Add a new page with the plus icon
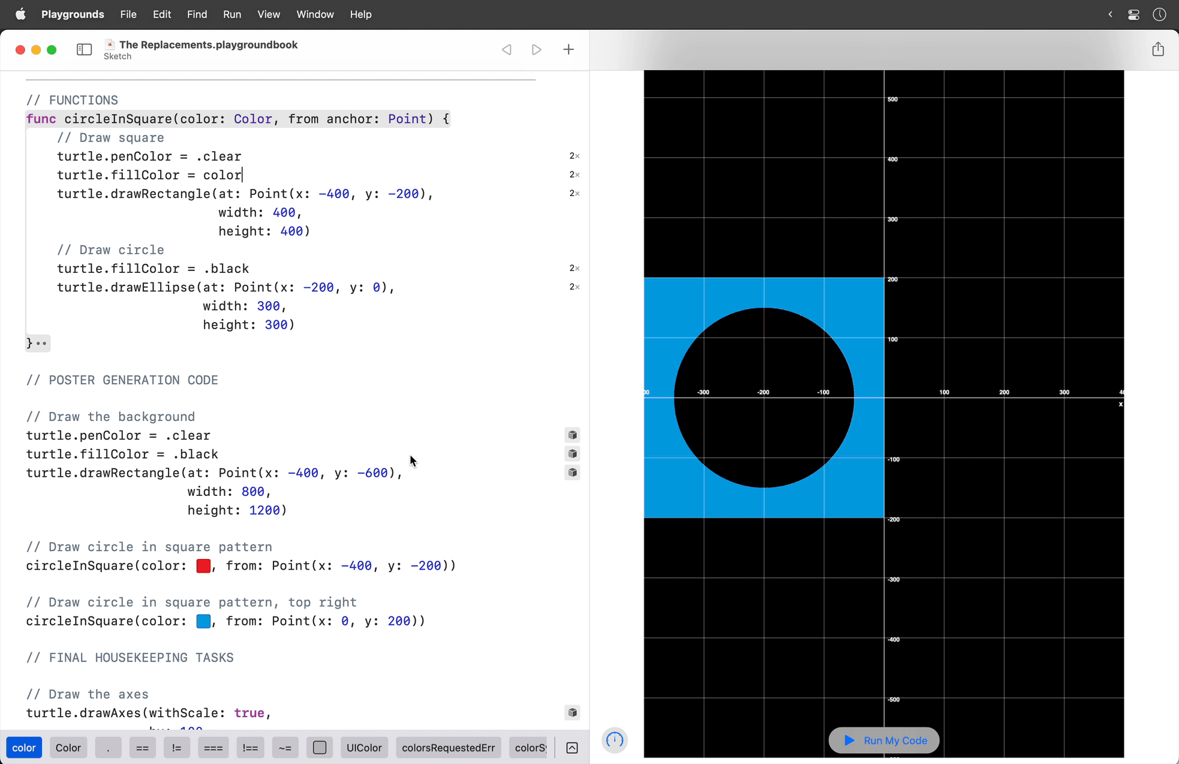The image size is (1179, 764). click(568, 49)
